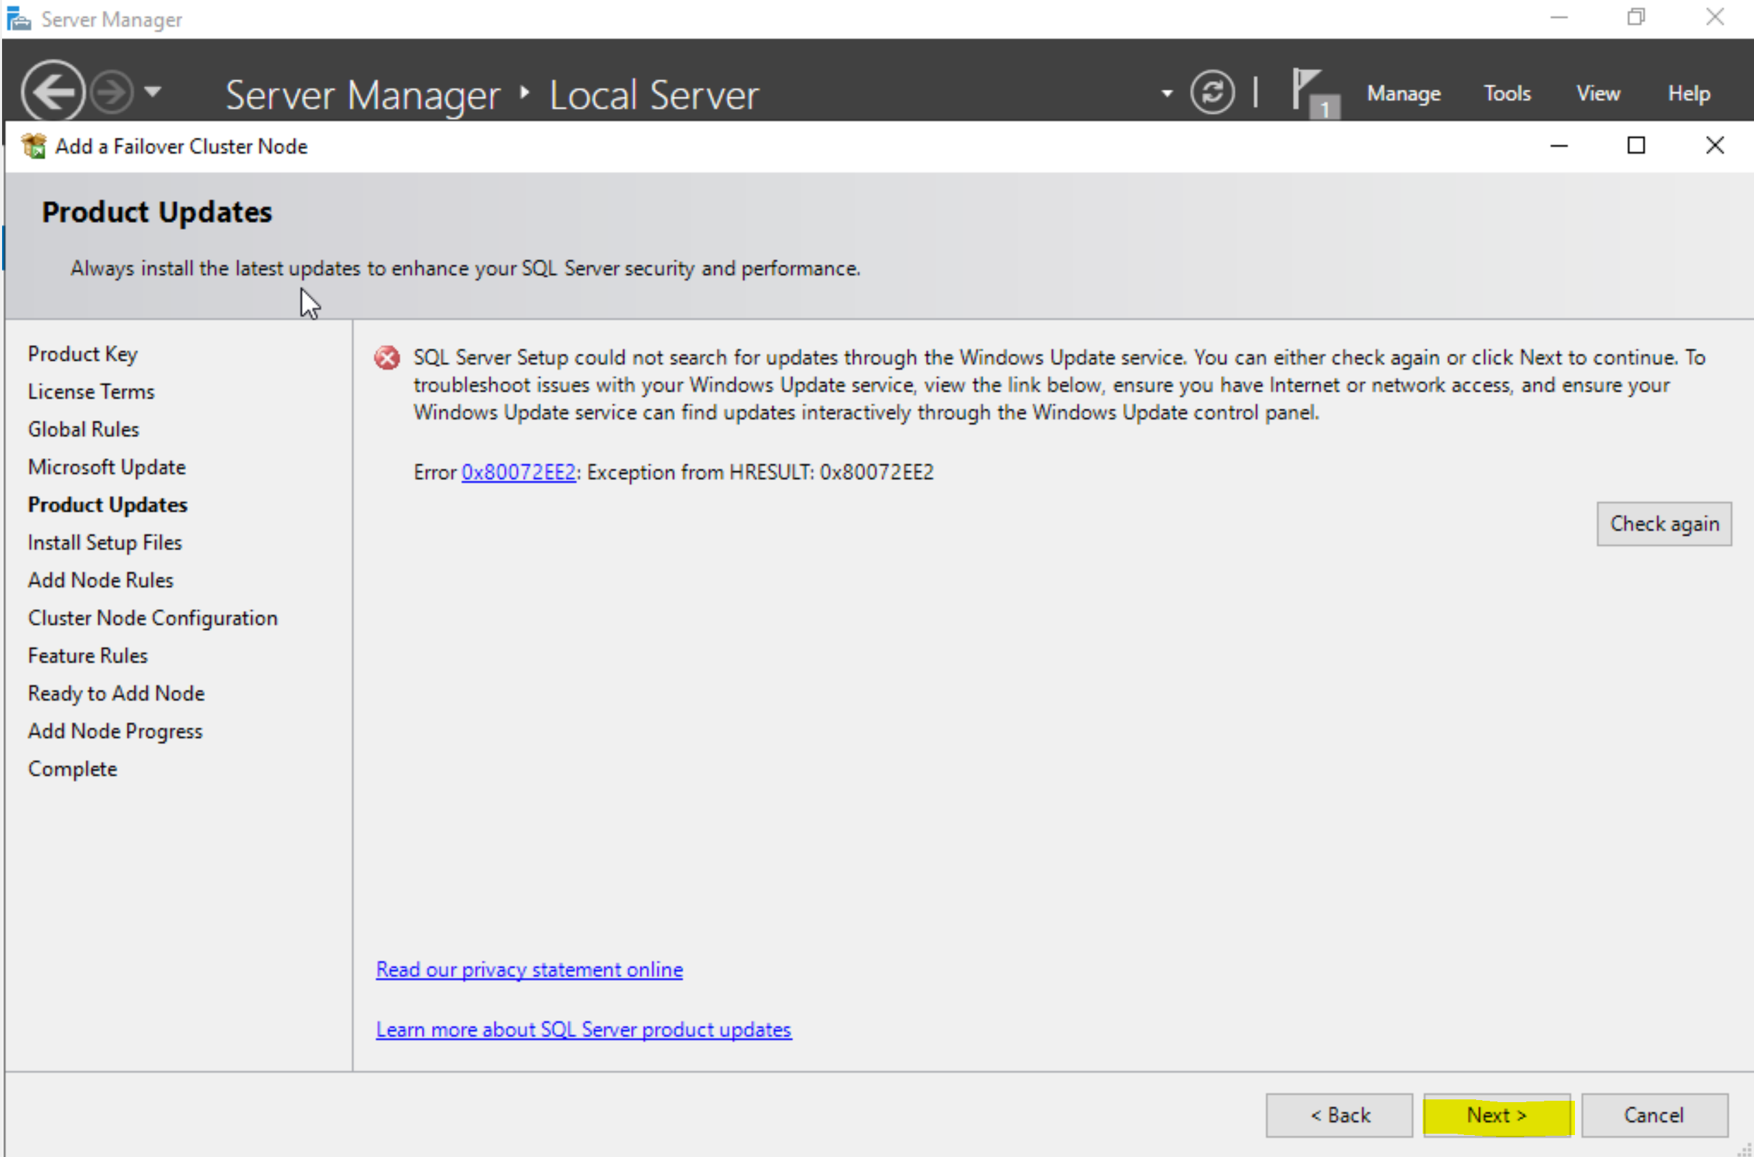Select the Complete step
This screenshot has height=1157, width=1754.
tap(72, 769)
